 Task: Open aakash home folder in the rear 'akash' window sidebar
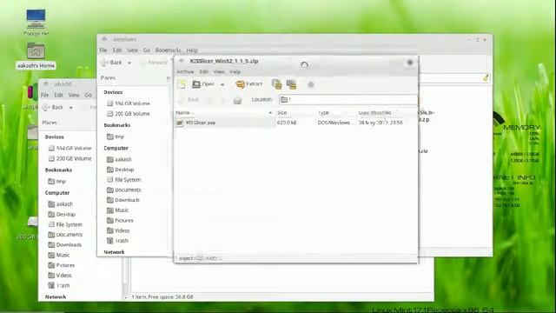(61, 204)
